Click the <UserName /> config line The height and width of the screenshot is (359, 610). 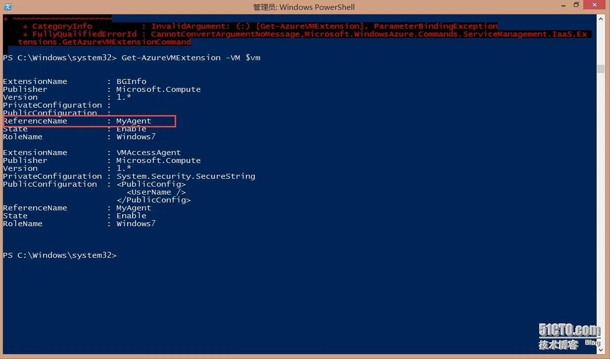[156, 192]
